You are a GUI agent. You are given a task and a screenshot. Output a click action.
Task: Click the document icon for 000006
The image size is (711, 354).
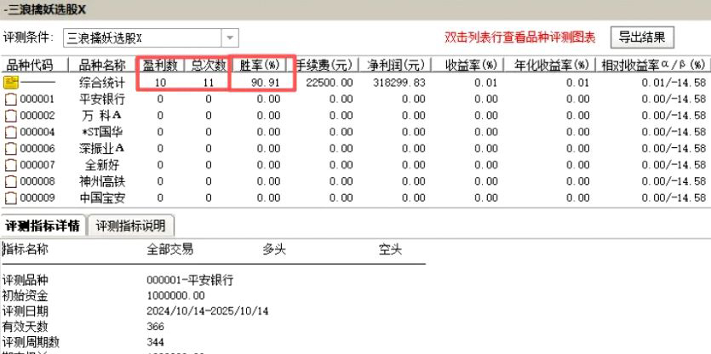[11, 149]
